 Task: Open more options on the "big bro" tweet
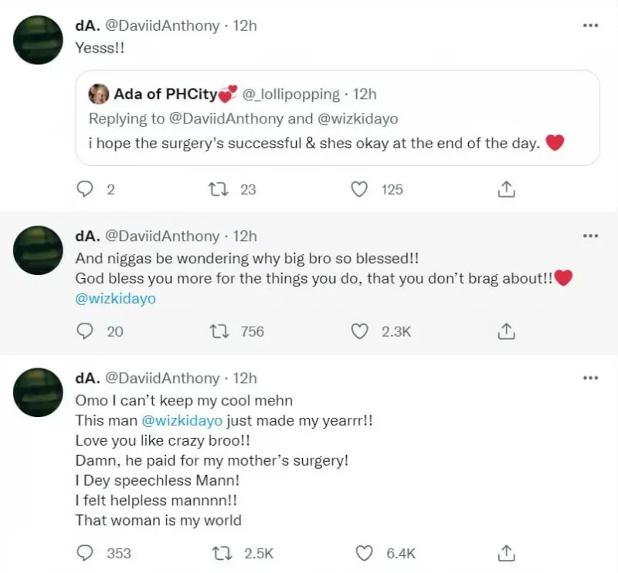coord(590,236)
